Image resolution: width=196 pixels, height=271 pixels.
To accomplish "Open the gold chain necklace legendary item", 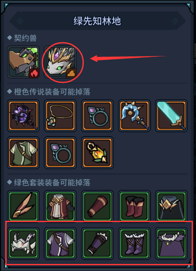I will pyautogui.click(x=60, y=115).
